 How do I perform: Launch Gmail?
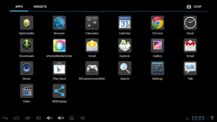tap(190, 46)
